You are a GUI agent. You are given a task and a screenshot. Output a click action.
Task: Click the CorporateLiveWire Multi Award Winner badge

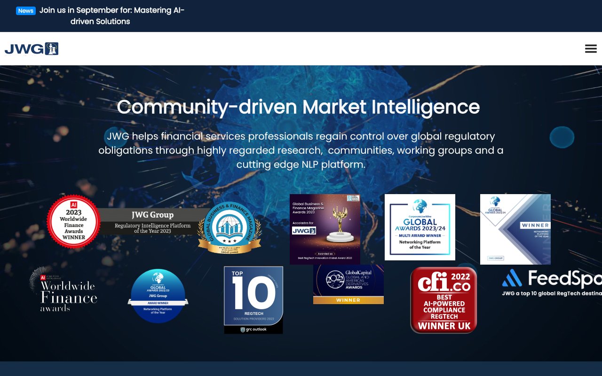point(420,227)
